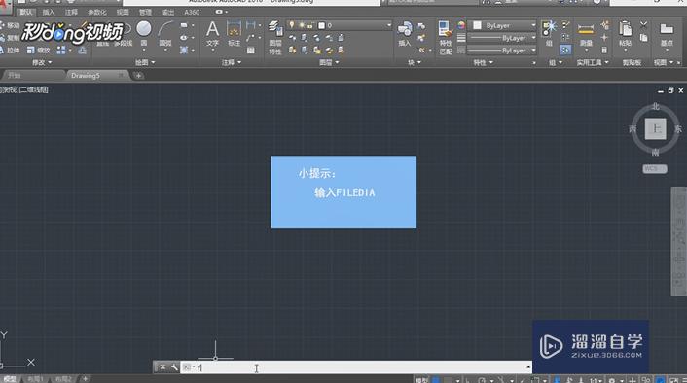Click the command line customize wrench icon
Image resolution: width=687 pixels, height=383 pixels.
click(x=174, y=367)
